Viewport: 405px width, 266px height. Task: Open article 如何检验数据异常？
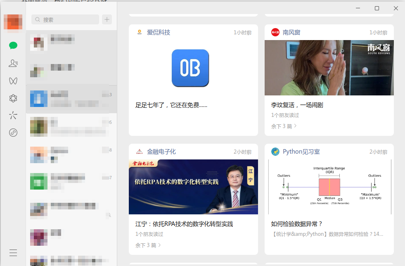pos(296,224)
